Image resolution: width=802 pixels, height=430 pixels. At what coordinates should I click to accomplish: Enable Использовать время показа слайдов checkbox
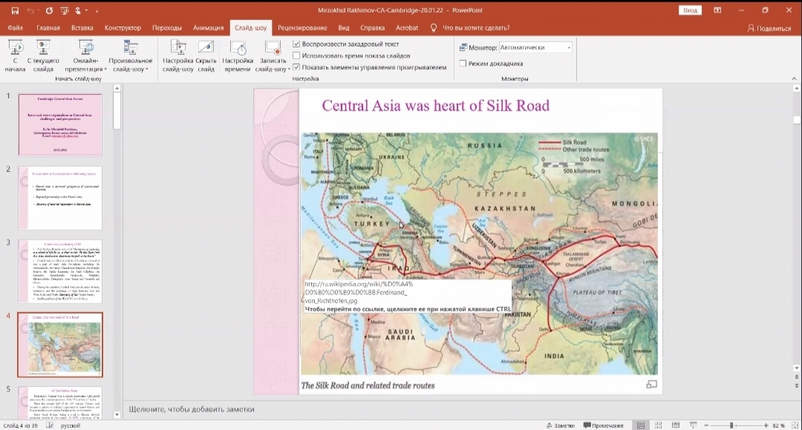[x=296, y=56]
